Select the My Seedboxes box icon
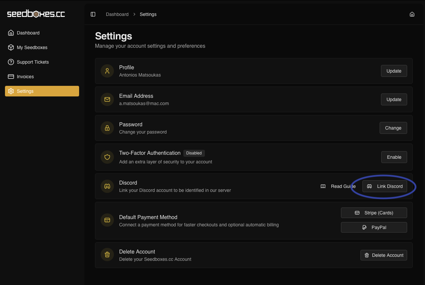This screenshot has height=285, width=425. pyautogui.click(x=11, y=47)
